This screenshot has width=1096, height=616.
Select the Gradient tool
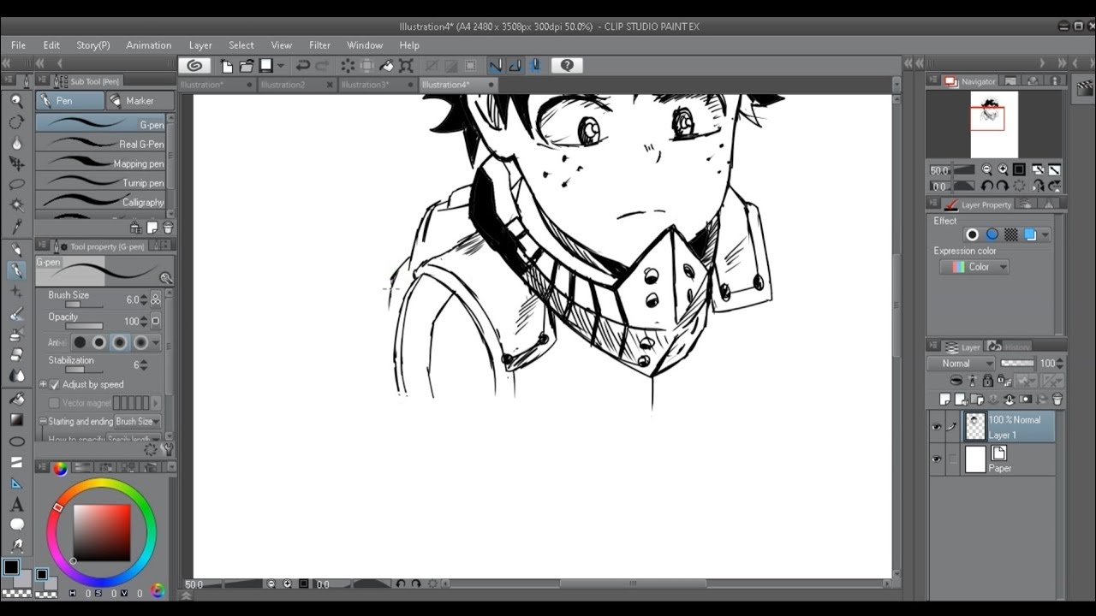(x=16, y=419)
